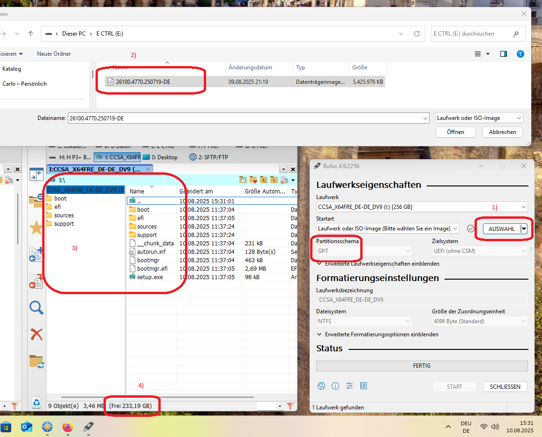Open Rufus log icon
The image size is (542, 437).
pos(364,386)
